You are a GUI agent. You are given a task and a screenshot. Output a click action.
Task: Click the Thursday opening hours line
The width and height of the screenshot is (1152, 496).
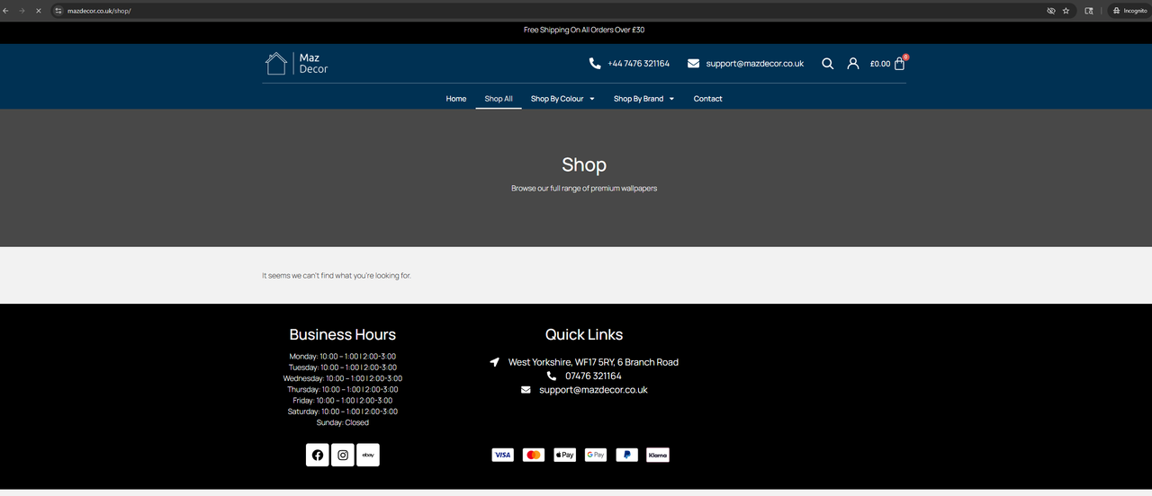[x=343, y=389]
